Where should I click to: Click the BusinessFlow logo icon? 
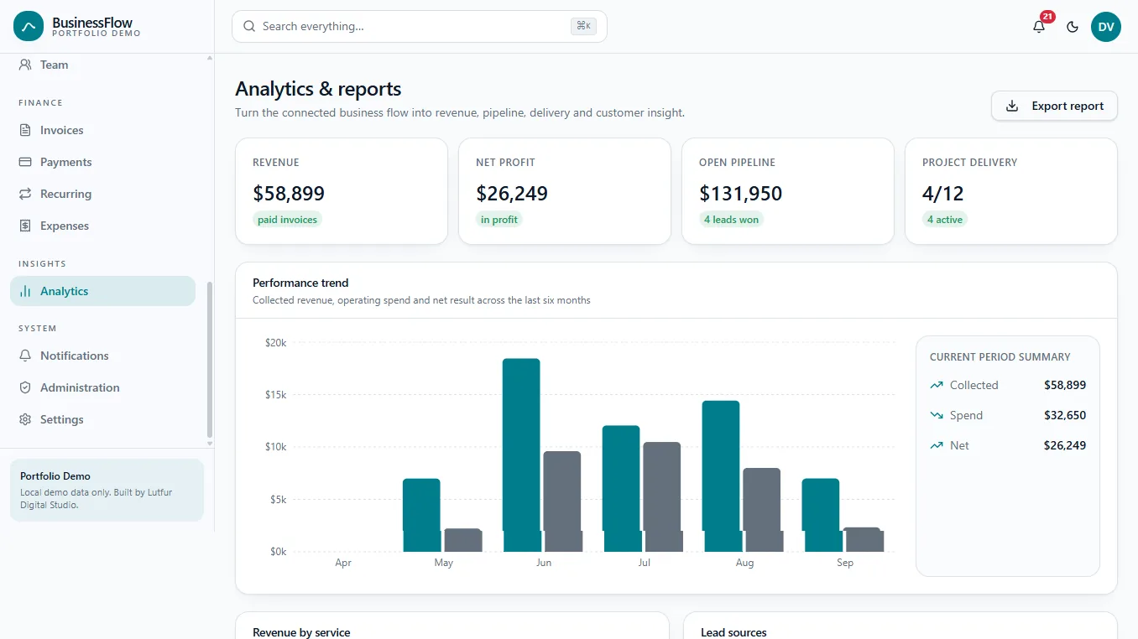click(x=28, y=27)
